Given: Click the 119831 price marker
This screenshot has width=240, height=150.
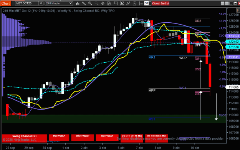Looking at the screenshot, I should pos(233,57).
